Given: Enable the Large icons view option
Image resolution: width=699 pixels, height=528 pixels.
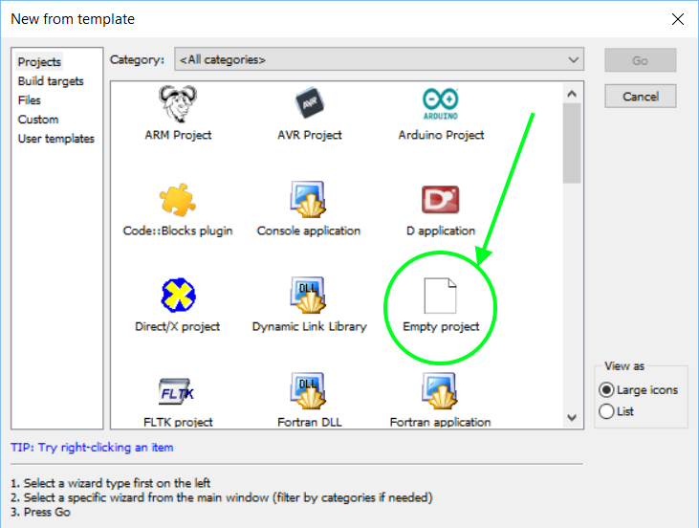Looking at the screenshot, I should [606, 389].
